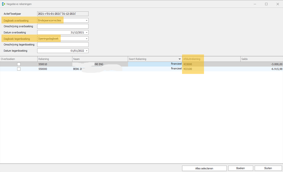283x172 pixels.
Task: Click the Rekening column header
Action: [x=55, y=59]
